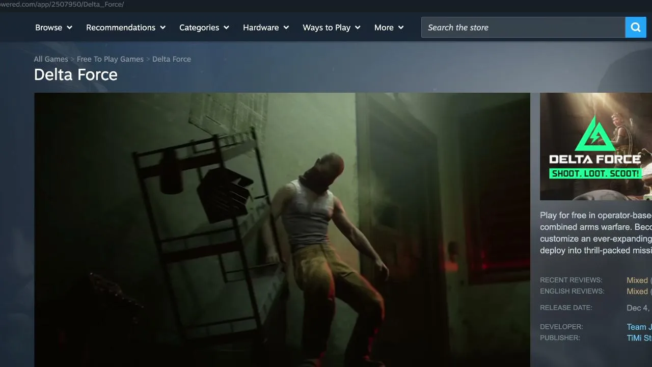Click the Delta Force breadcrumb link
The width and height of the screenshot is (652, 367).
pos(172,59)
